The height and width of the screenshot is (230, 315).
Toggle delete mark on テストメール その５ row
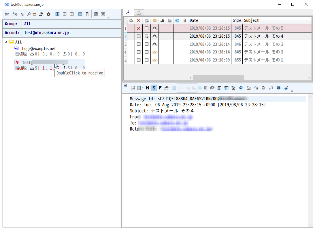139,28
